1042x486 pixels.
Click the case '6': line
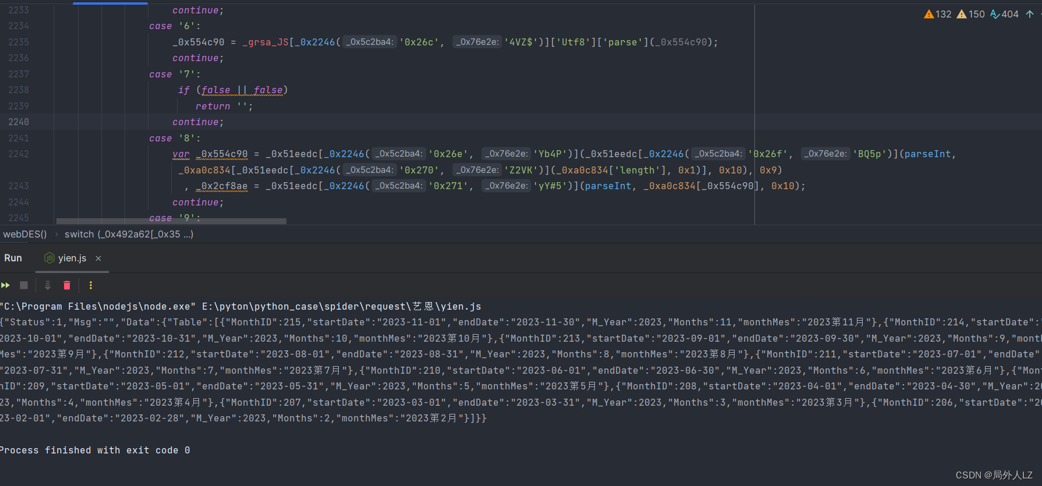175,26
